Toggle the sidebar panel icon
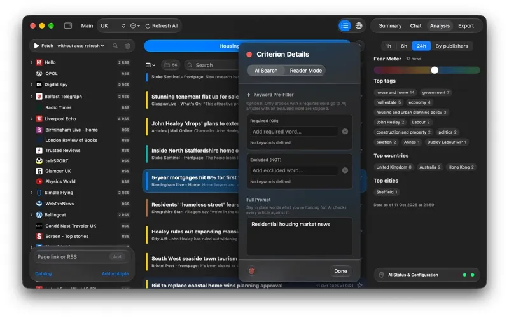509x318 pixels. click(68, 25)
